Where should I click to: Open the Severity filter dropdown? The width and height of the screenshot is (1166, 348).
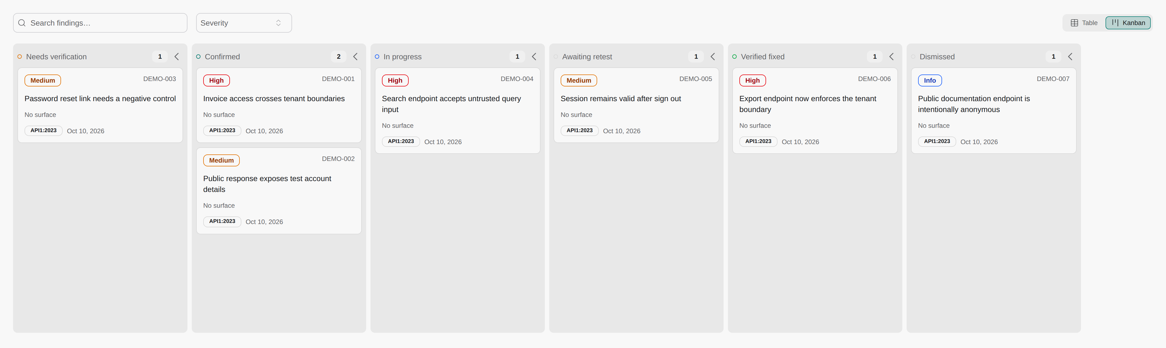pyautogui.click(x=244, y=23)
